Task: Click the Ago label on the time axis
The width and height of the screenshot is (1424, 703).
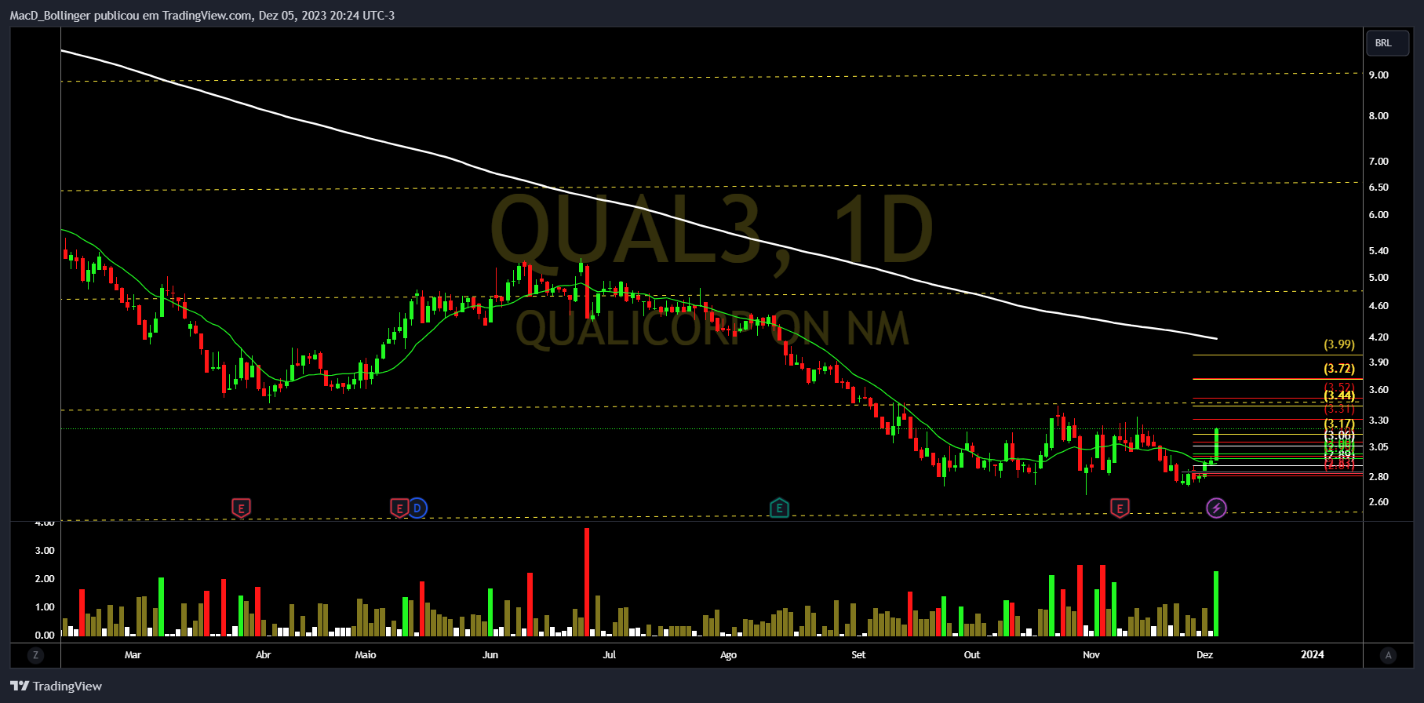Action: point(728,655)
